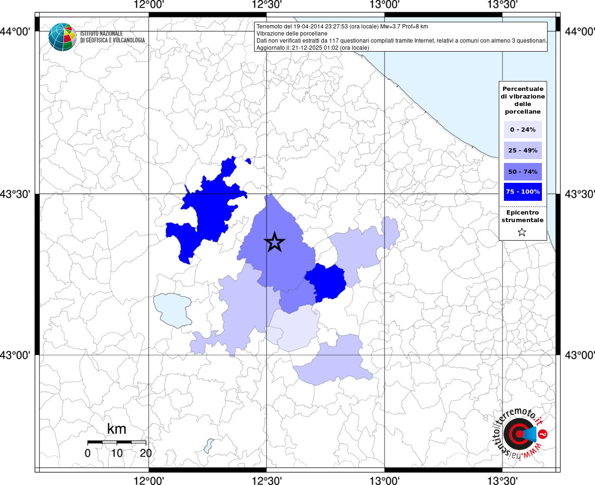Click the INGV globe logo
This screenshot has height=485, width=595.
click(63, 37)
